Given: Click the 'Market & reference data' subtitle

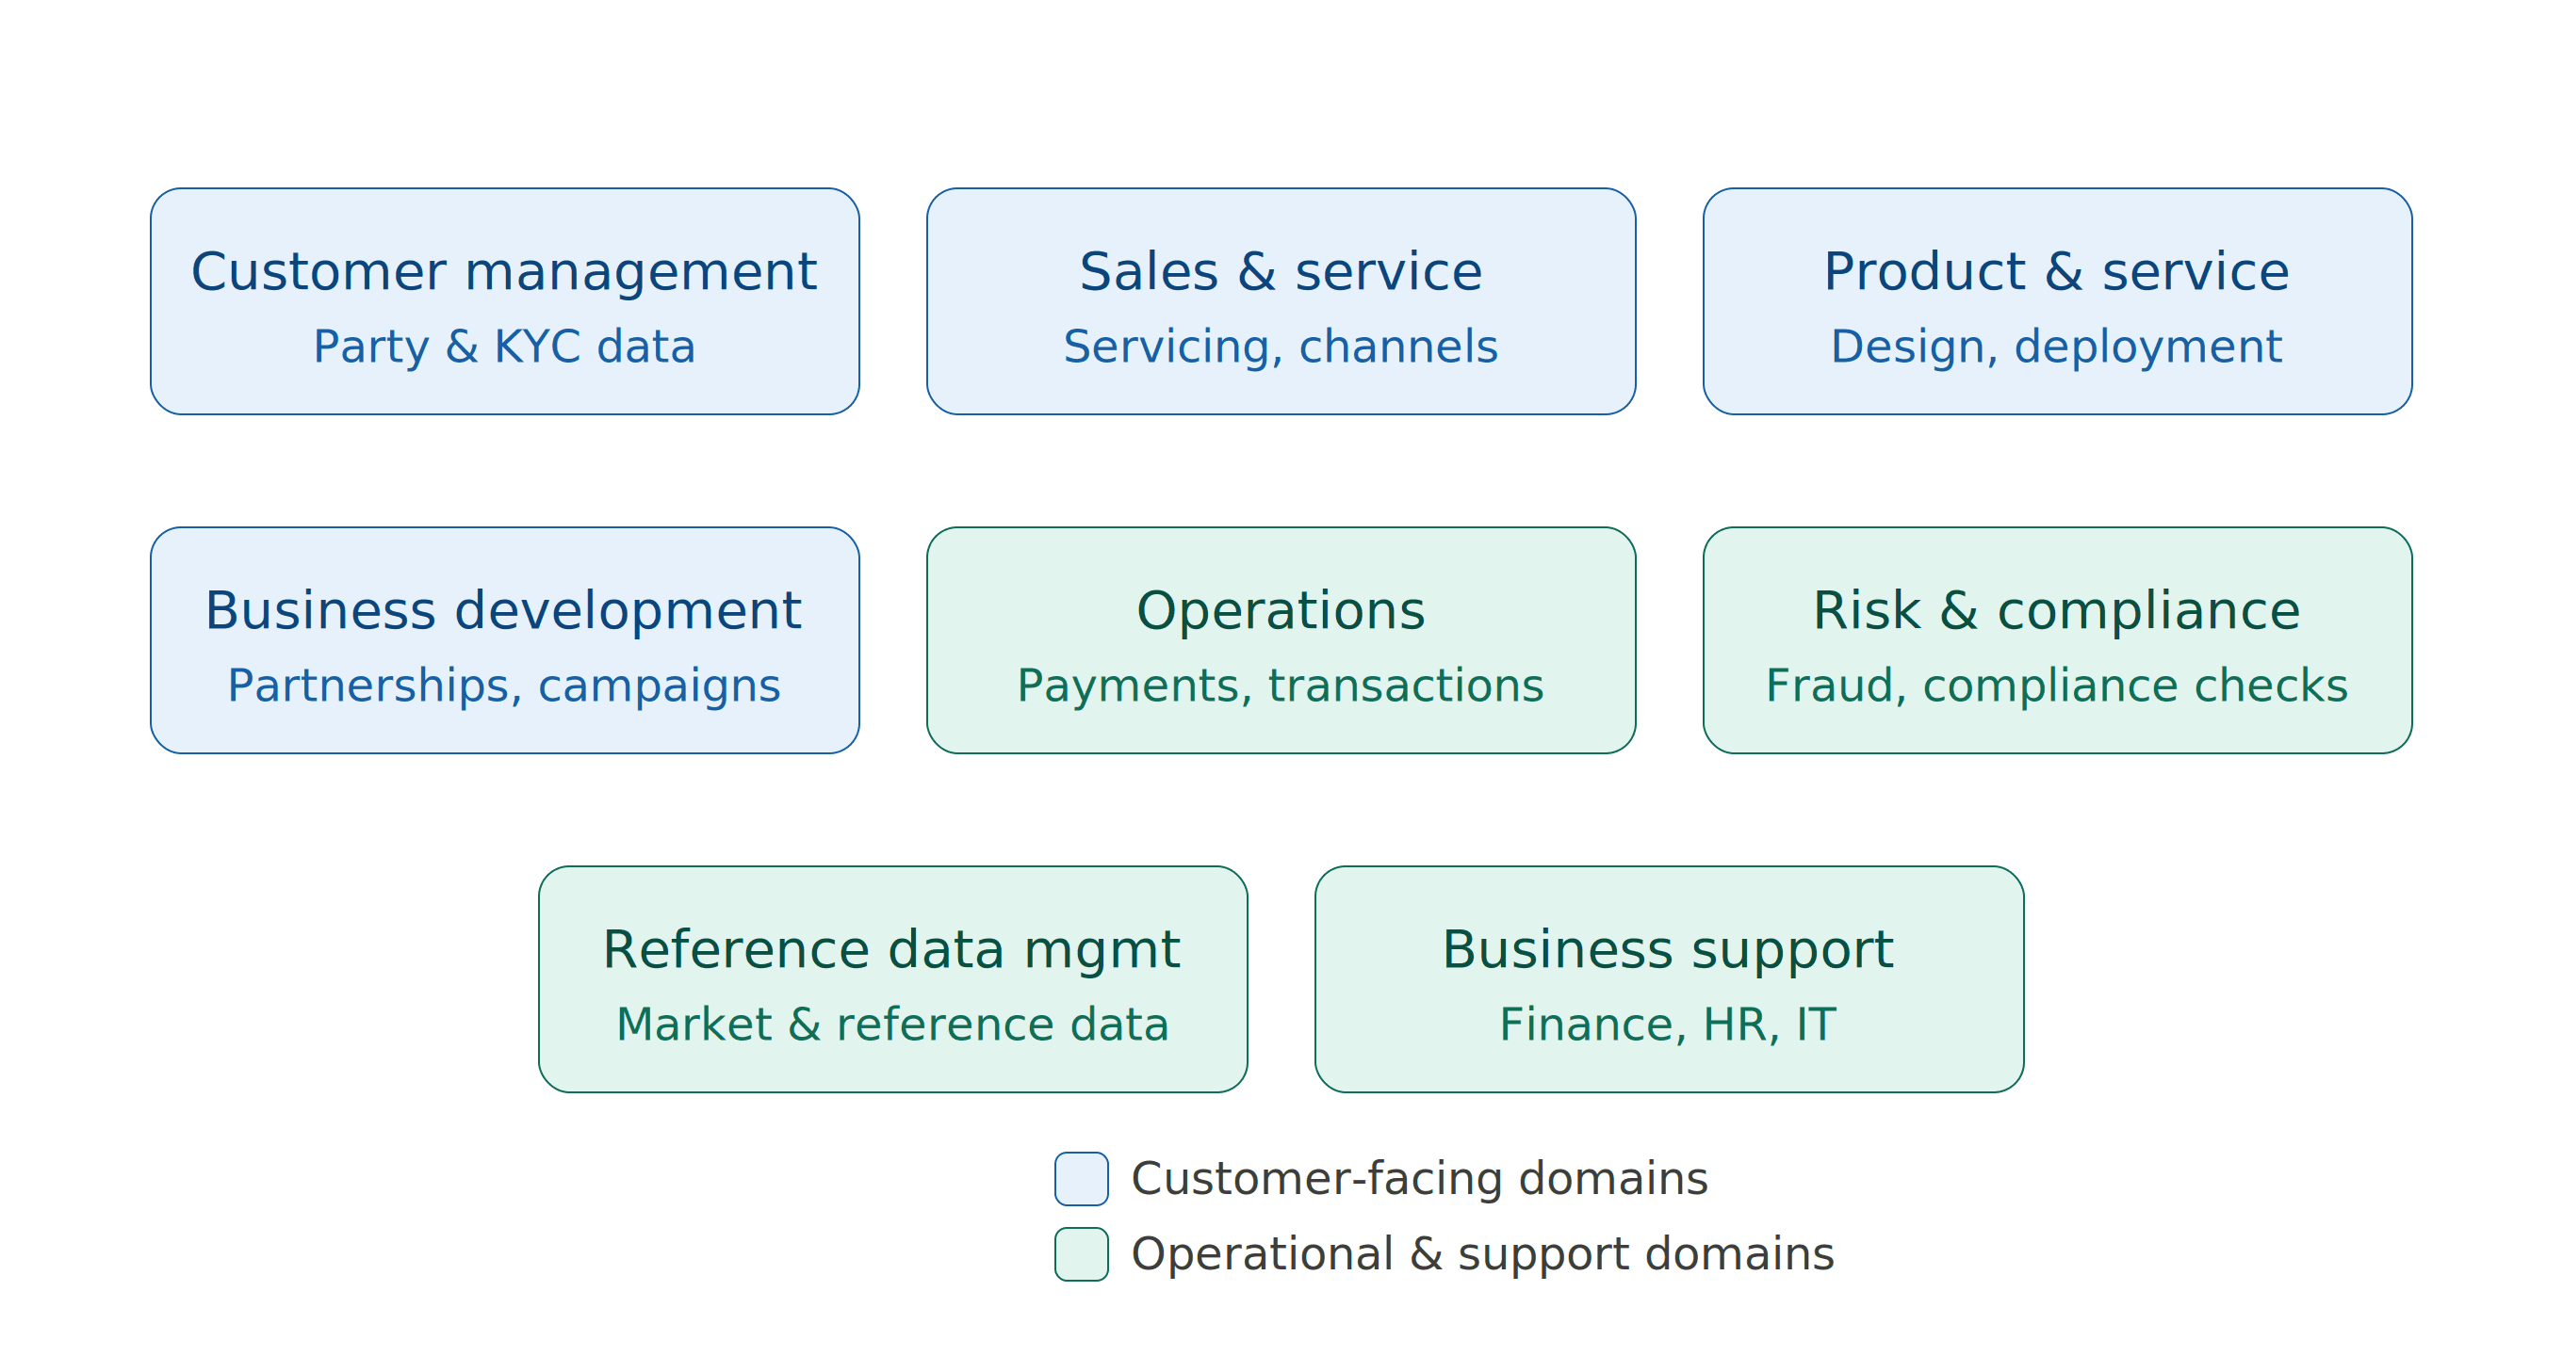Looking at the screenshot, I should click(892, 1025).
